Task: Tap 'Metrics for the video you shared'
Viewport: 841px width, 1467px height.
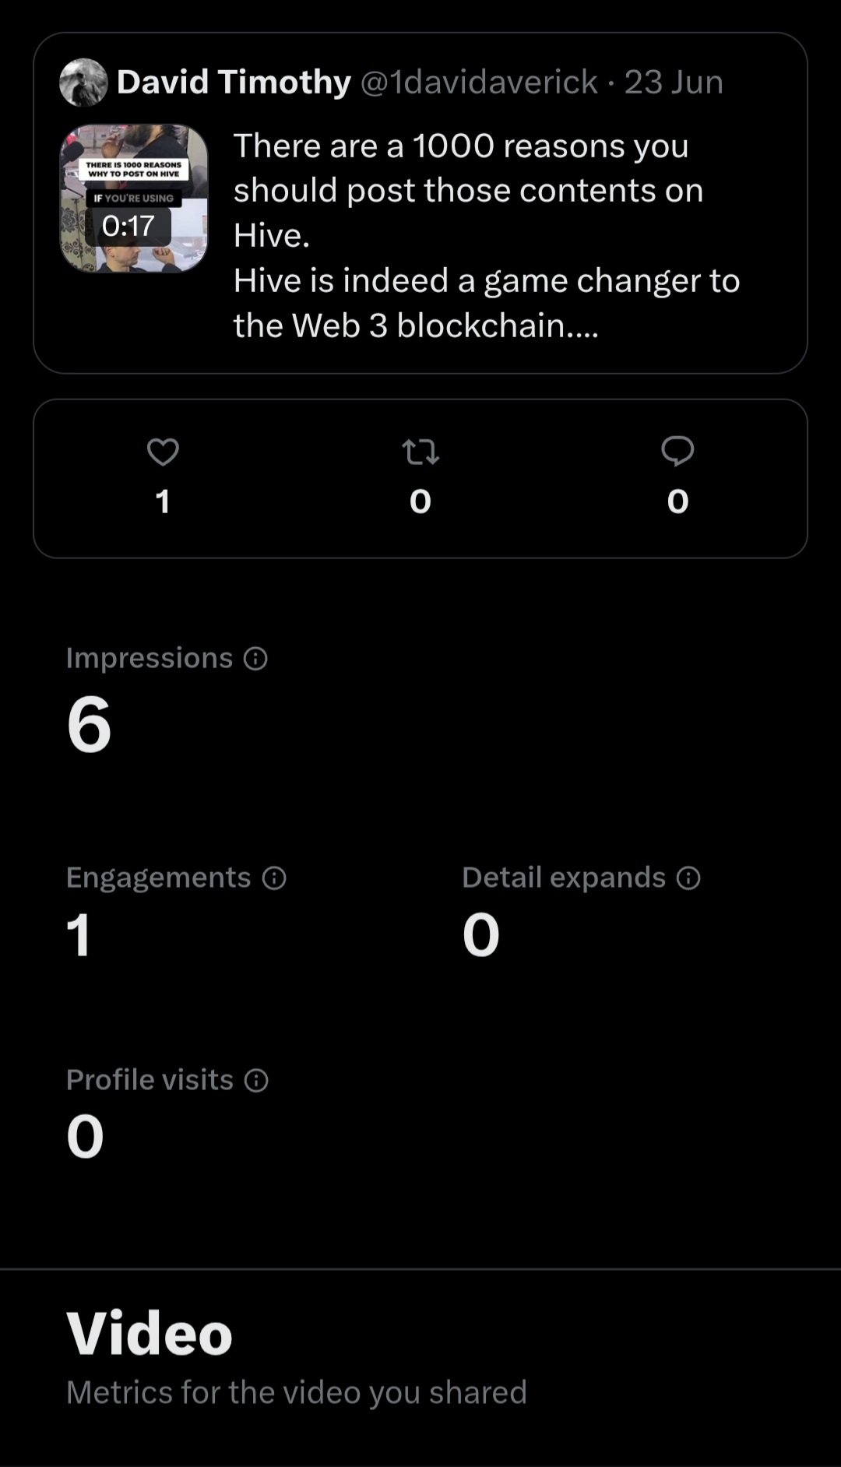Action: 297,1392
